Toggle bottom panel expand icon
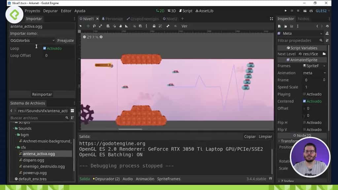The width and height of the screenshot is (338, 190). pos(271,179)
